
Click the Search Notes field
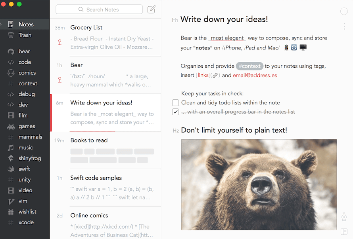[x=99, y=9]
